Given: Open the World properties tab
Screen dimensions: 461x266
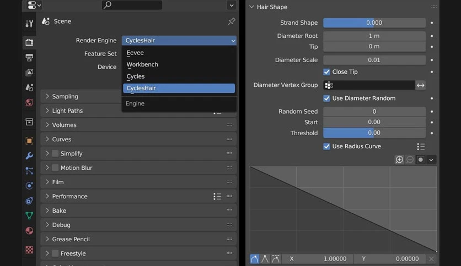Looking at the screenshot, I should [29, 102].
